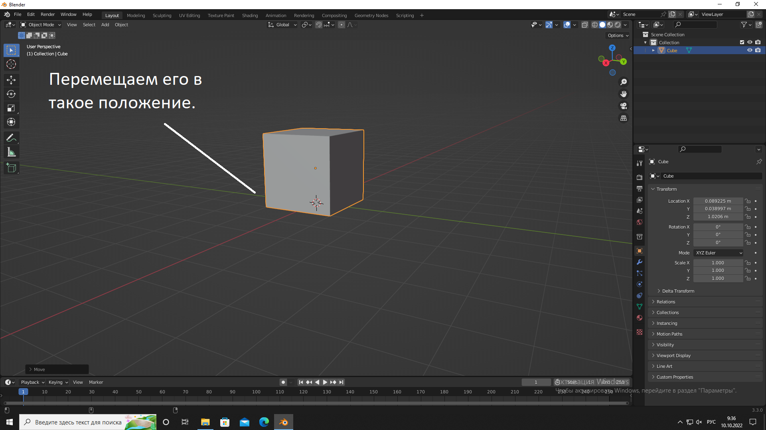
Task: Pin the Cube properties panel
Action: click(759, 162)
